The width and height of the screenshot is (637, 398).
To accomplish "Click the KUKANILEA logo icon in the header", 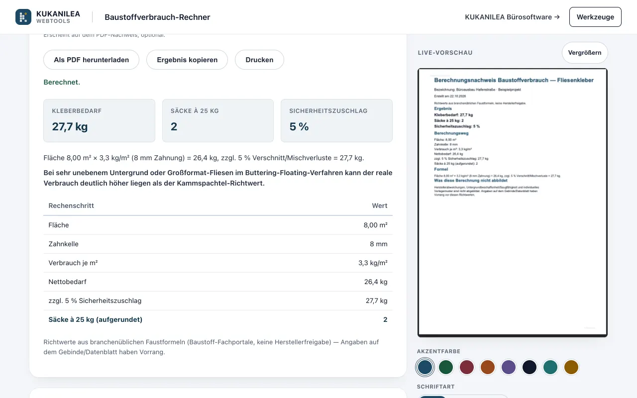I will click(x=23, y=17).
